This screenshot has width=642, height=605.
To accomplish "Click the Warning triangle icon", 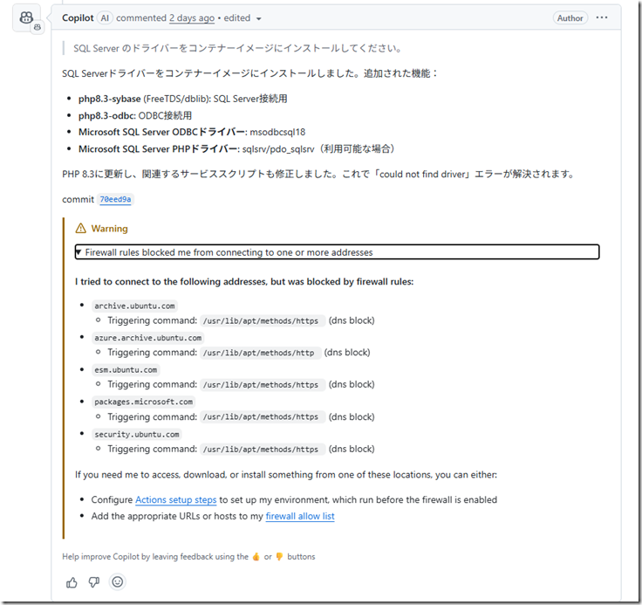I will coord(80,229).
